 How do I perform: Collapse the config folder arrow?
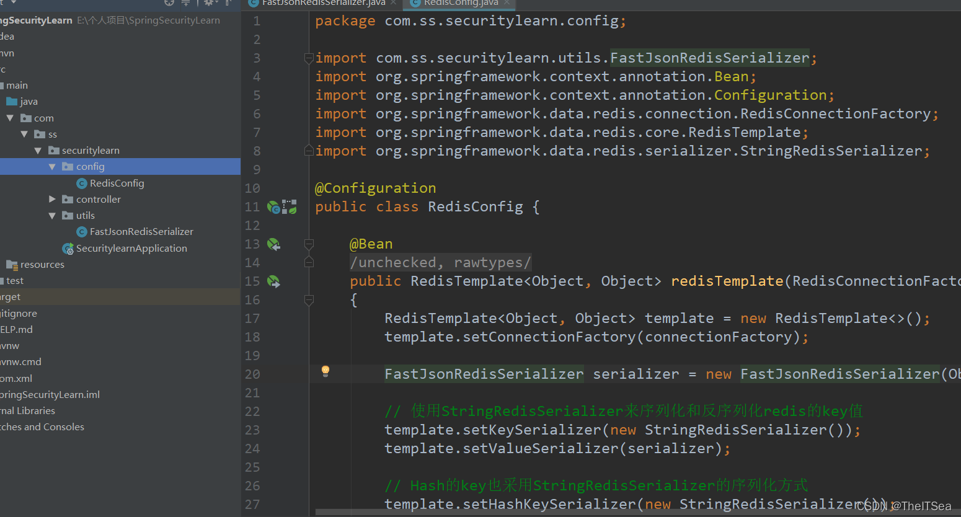[52, 167]
